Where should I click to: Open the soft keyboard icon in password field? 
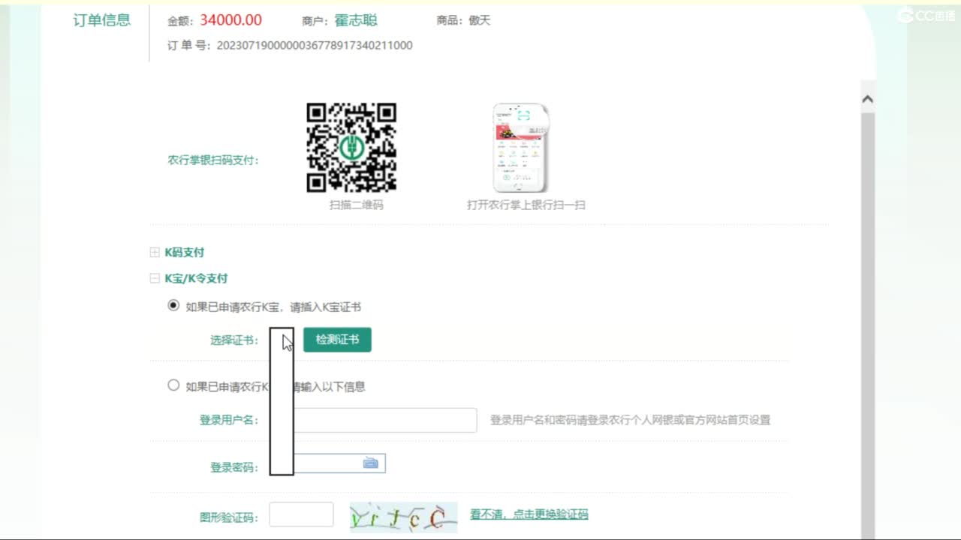[x=371, y=463]
